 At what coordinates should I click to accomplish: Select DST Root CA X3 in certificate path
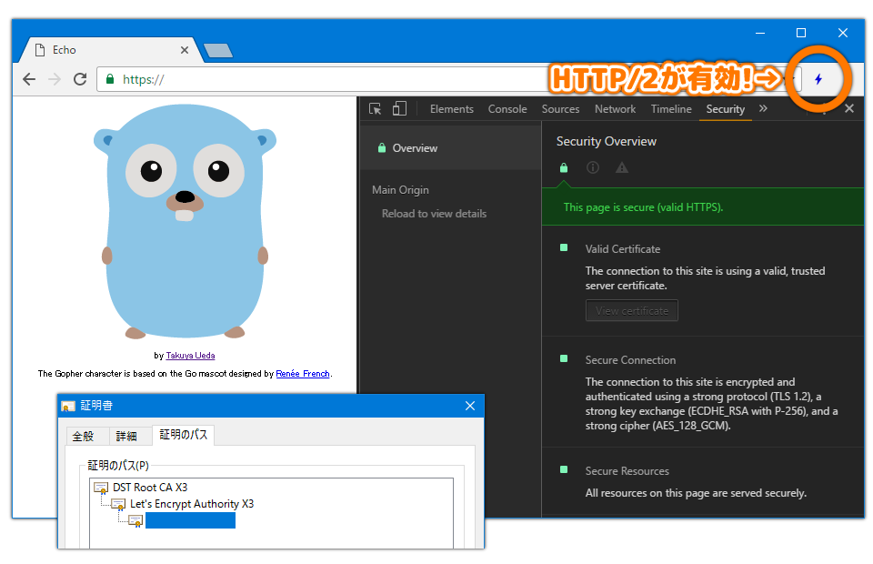point(150,488)
